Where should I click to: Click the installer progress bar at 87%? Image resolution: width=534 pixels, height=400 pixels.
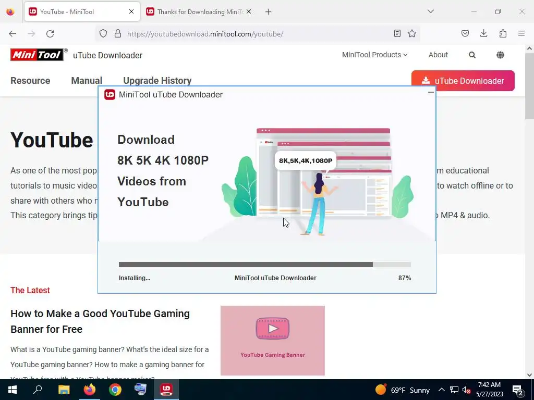264,264
